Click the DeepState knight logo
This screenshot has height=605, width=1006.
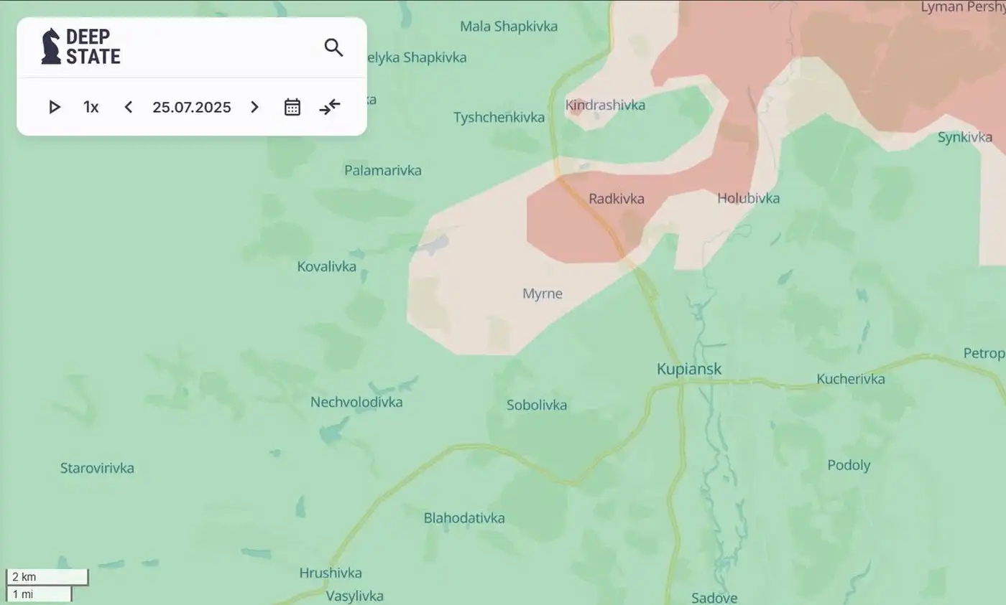click(51, 47)
